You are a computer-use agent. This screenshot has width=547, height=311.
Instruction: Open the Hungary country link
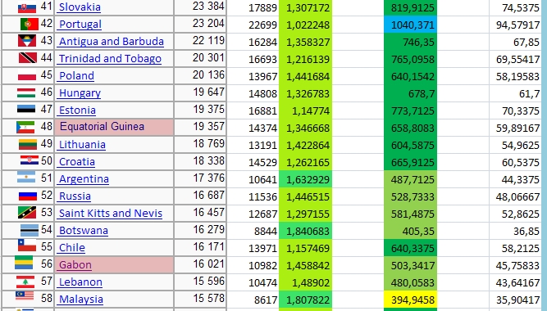coord(80,93)
